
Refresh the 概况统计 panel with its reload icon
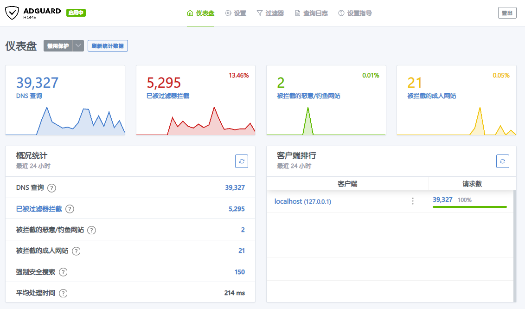click(x=242, y=161)
